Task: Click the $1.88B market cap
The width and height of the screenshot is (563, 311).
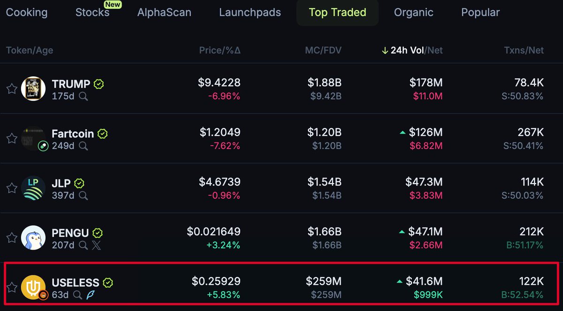Action: (325, 83)
